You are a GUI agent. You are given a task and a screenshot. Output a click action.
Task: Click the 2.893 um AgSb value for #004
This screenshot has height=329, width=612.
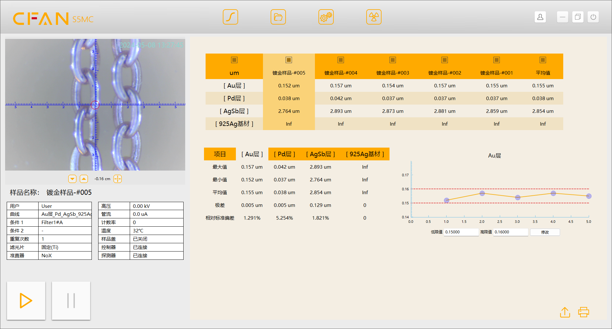341,111
